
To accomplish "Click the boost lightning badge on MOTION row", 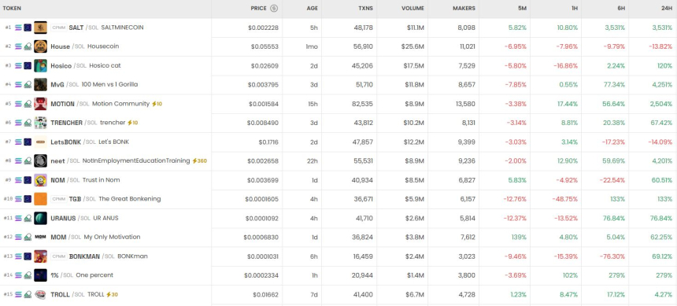I will tap(157, 104).
